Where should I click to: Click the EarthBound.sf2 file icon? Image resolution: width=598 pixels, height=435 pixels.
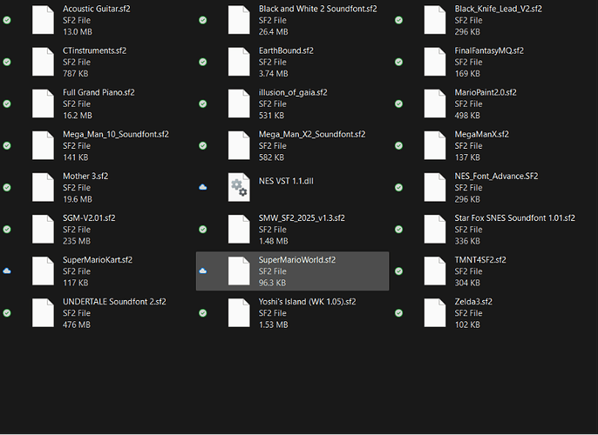[239, 62]
